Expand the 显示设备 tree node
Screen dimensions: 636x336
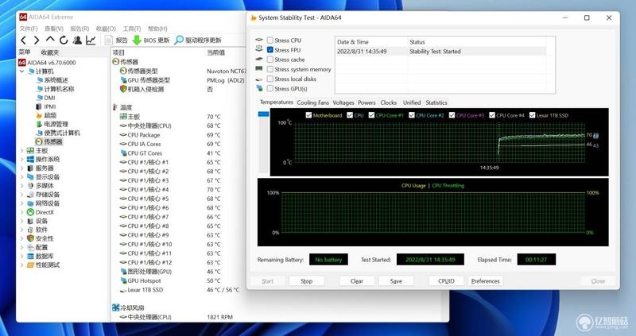[x=22, y=177]
